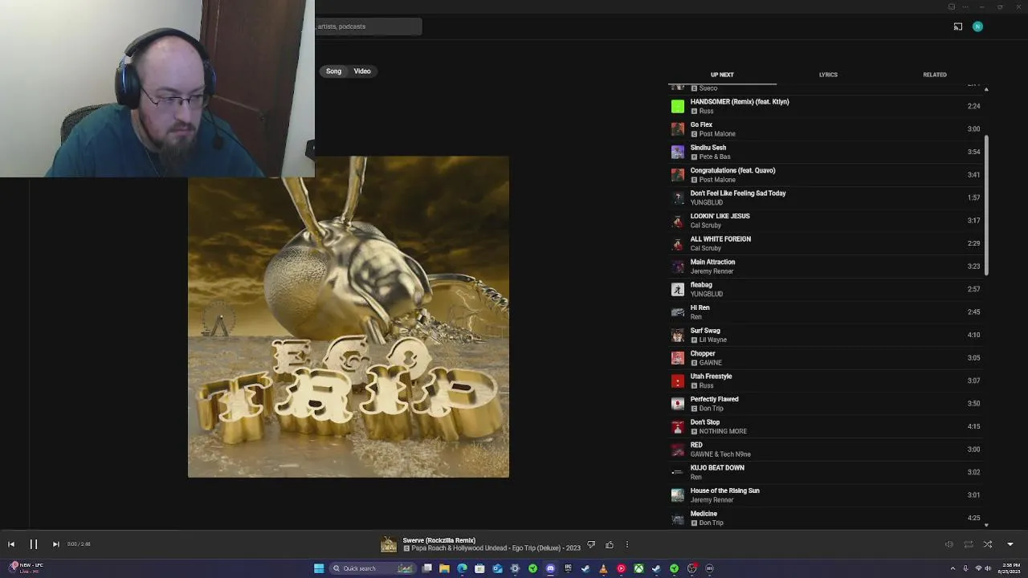Play Go Flex thumbnail in queue
Viewport: 1028px width, 578px height.
click(x=678, y=128)
